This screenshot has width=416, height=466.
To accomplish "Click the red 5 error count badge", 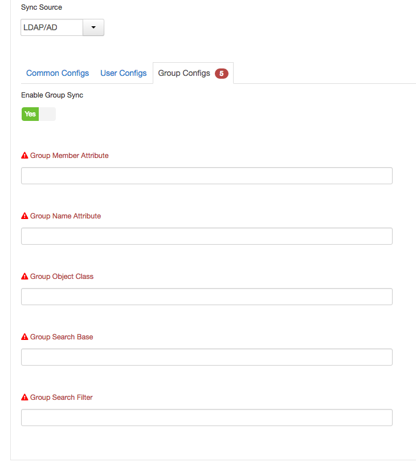I will (x=222, y=74).
